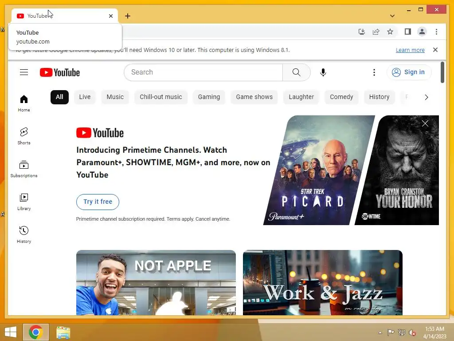Open Chrome three-dot menu
This screenshot has width=454, height=341.
[436, 32]
